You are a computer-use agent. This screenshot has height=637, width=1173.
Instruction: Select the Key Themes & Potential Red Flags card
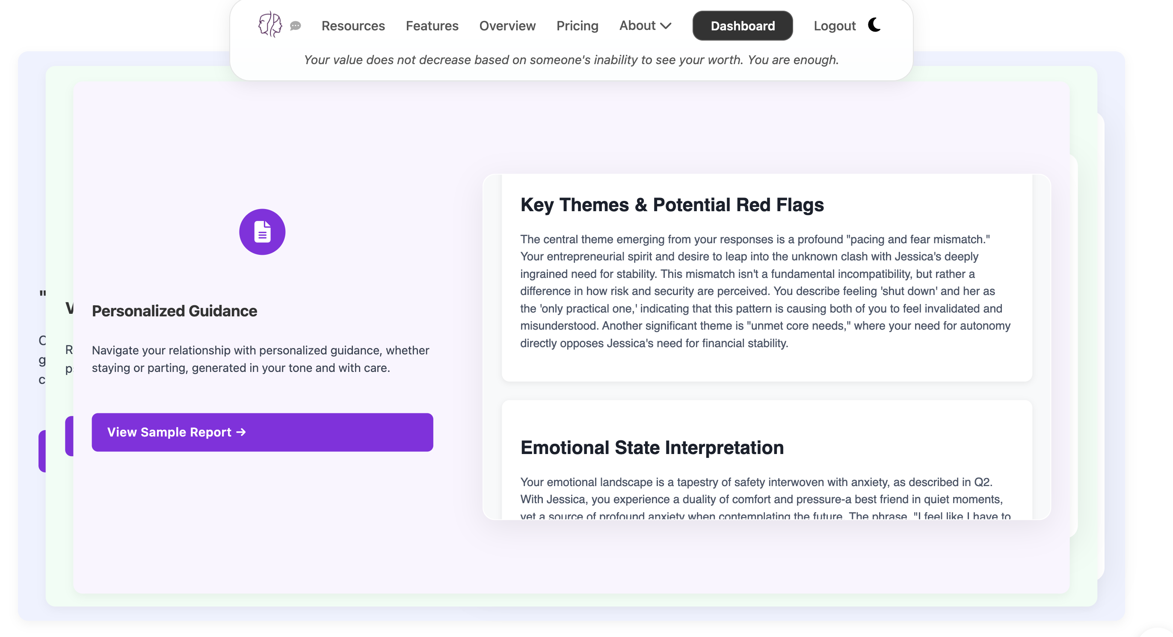[x=766, y=278]
